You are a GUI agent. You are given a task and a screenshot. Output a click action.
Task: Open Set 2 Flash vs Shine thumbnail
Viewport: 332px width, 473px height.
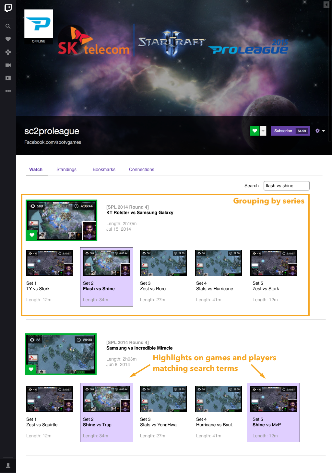pyautogui.click(x=106, y=263)
